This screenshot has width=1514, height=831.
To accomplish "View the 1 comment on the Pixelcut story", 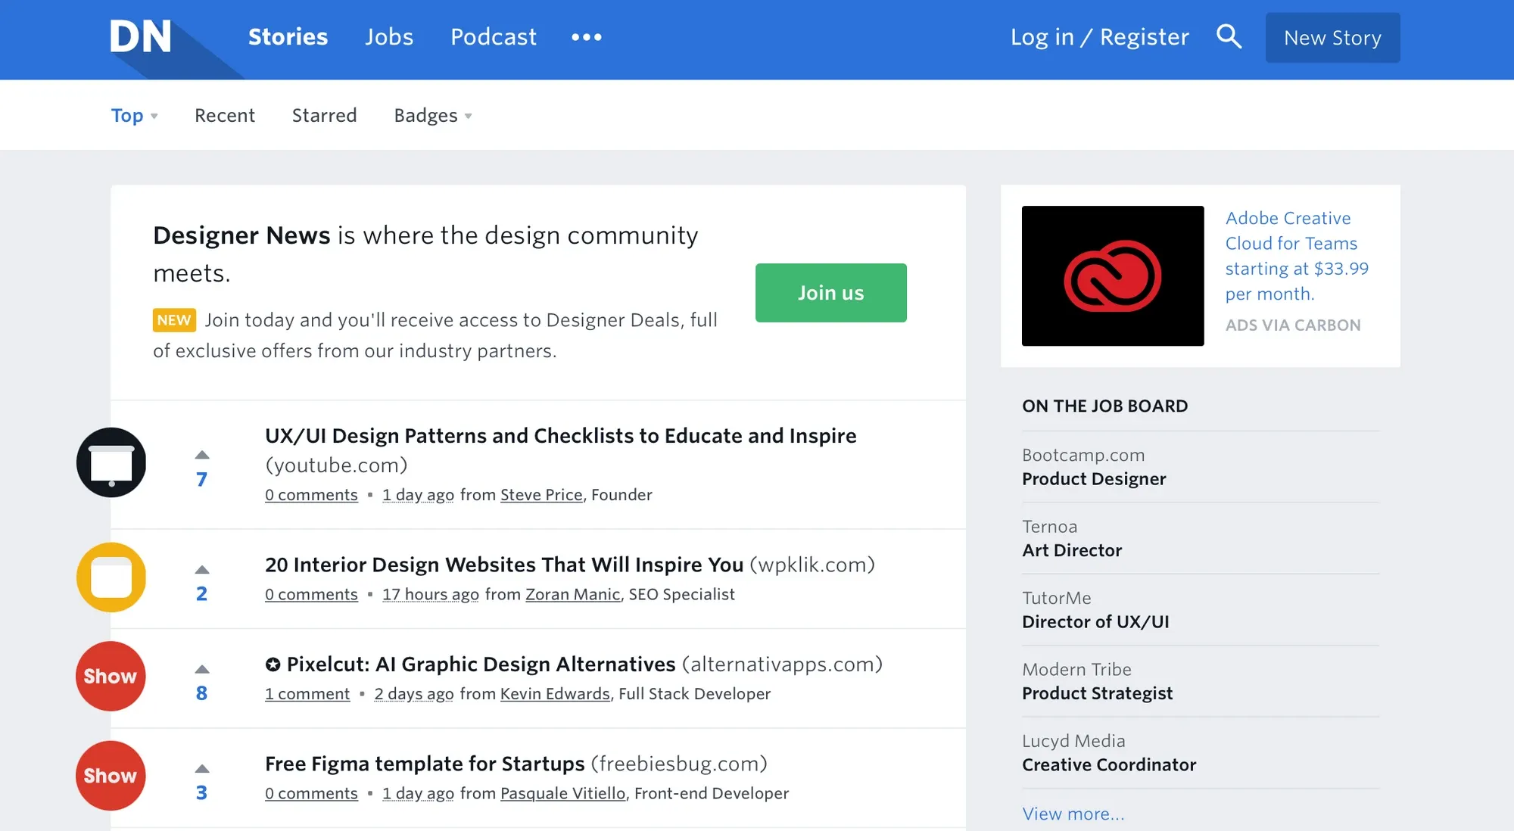I will (x=307, y=693).
